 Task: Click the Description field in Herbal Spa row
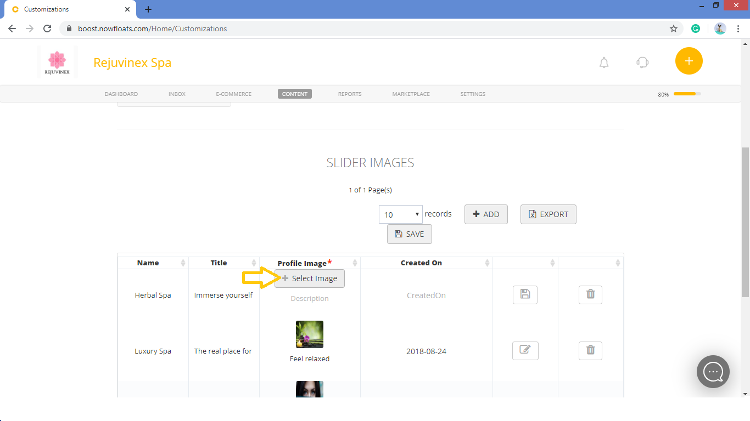click(x=310, y=298)
